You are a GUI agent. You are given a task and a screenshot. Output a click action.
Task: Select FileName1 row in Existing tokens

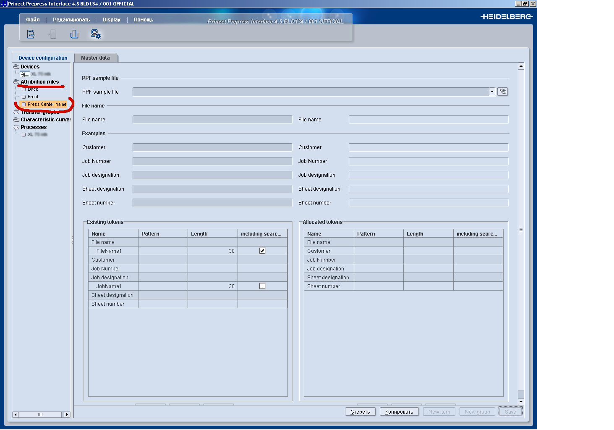pos(188,251)
